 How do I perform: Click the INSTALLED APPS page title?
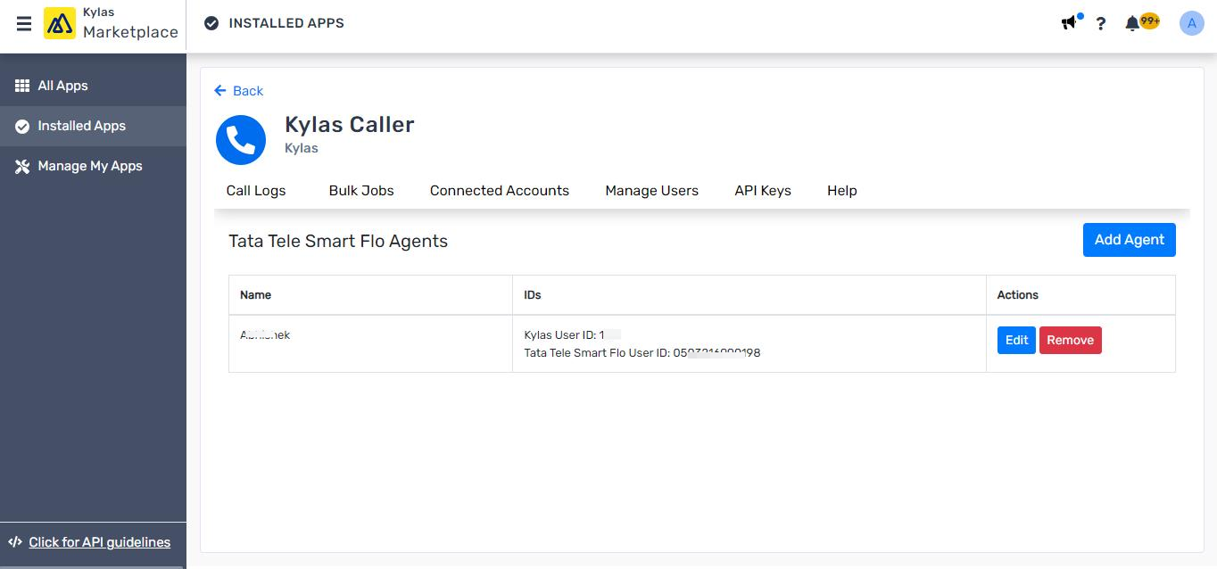(286, 23)
